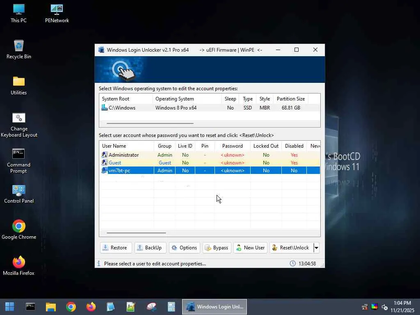
Task: Click the Live ID column header
Action: click(x=185, y=146)
